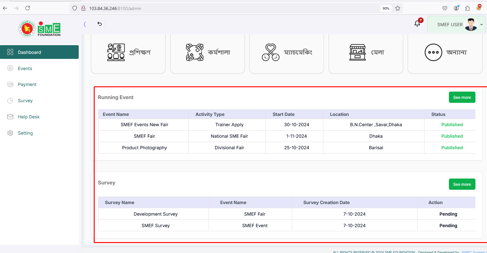This screenshot has height=253, width=487.
Task: Click the browser account profile icon
Action: [456, 8]
